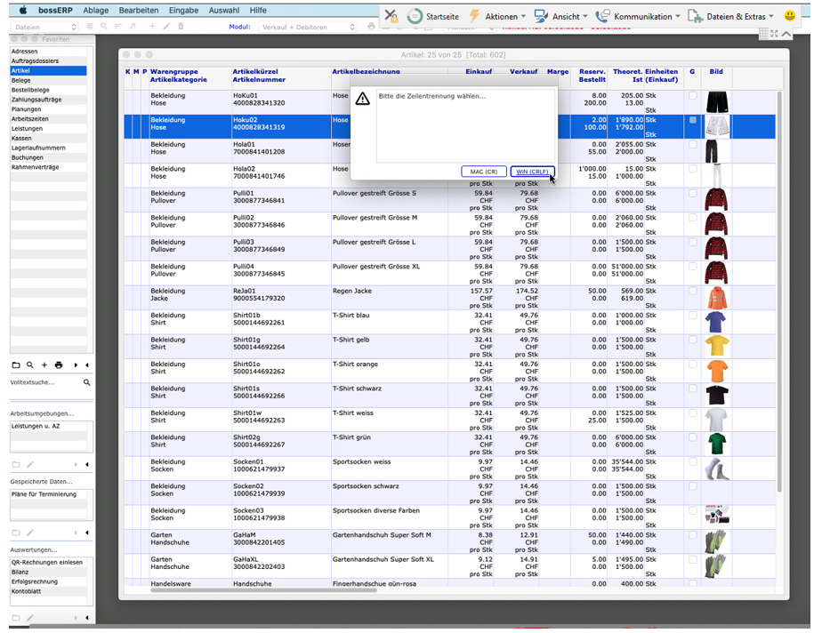Open the folder icon below Favoriten list

point(16,365)
